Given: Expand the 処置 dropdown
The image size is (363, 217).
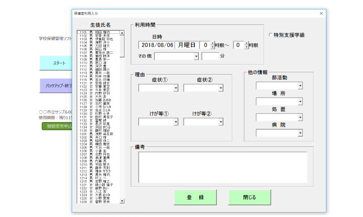Looking at the screenshot, I should click(300, 118).
